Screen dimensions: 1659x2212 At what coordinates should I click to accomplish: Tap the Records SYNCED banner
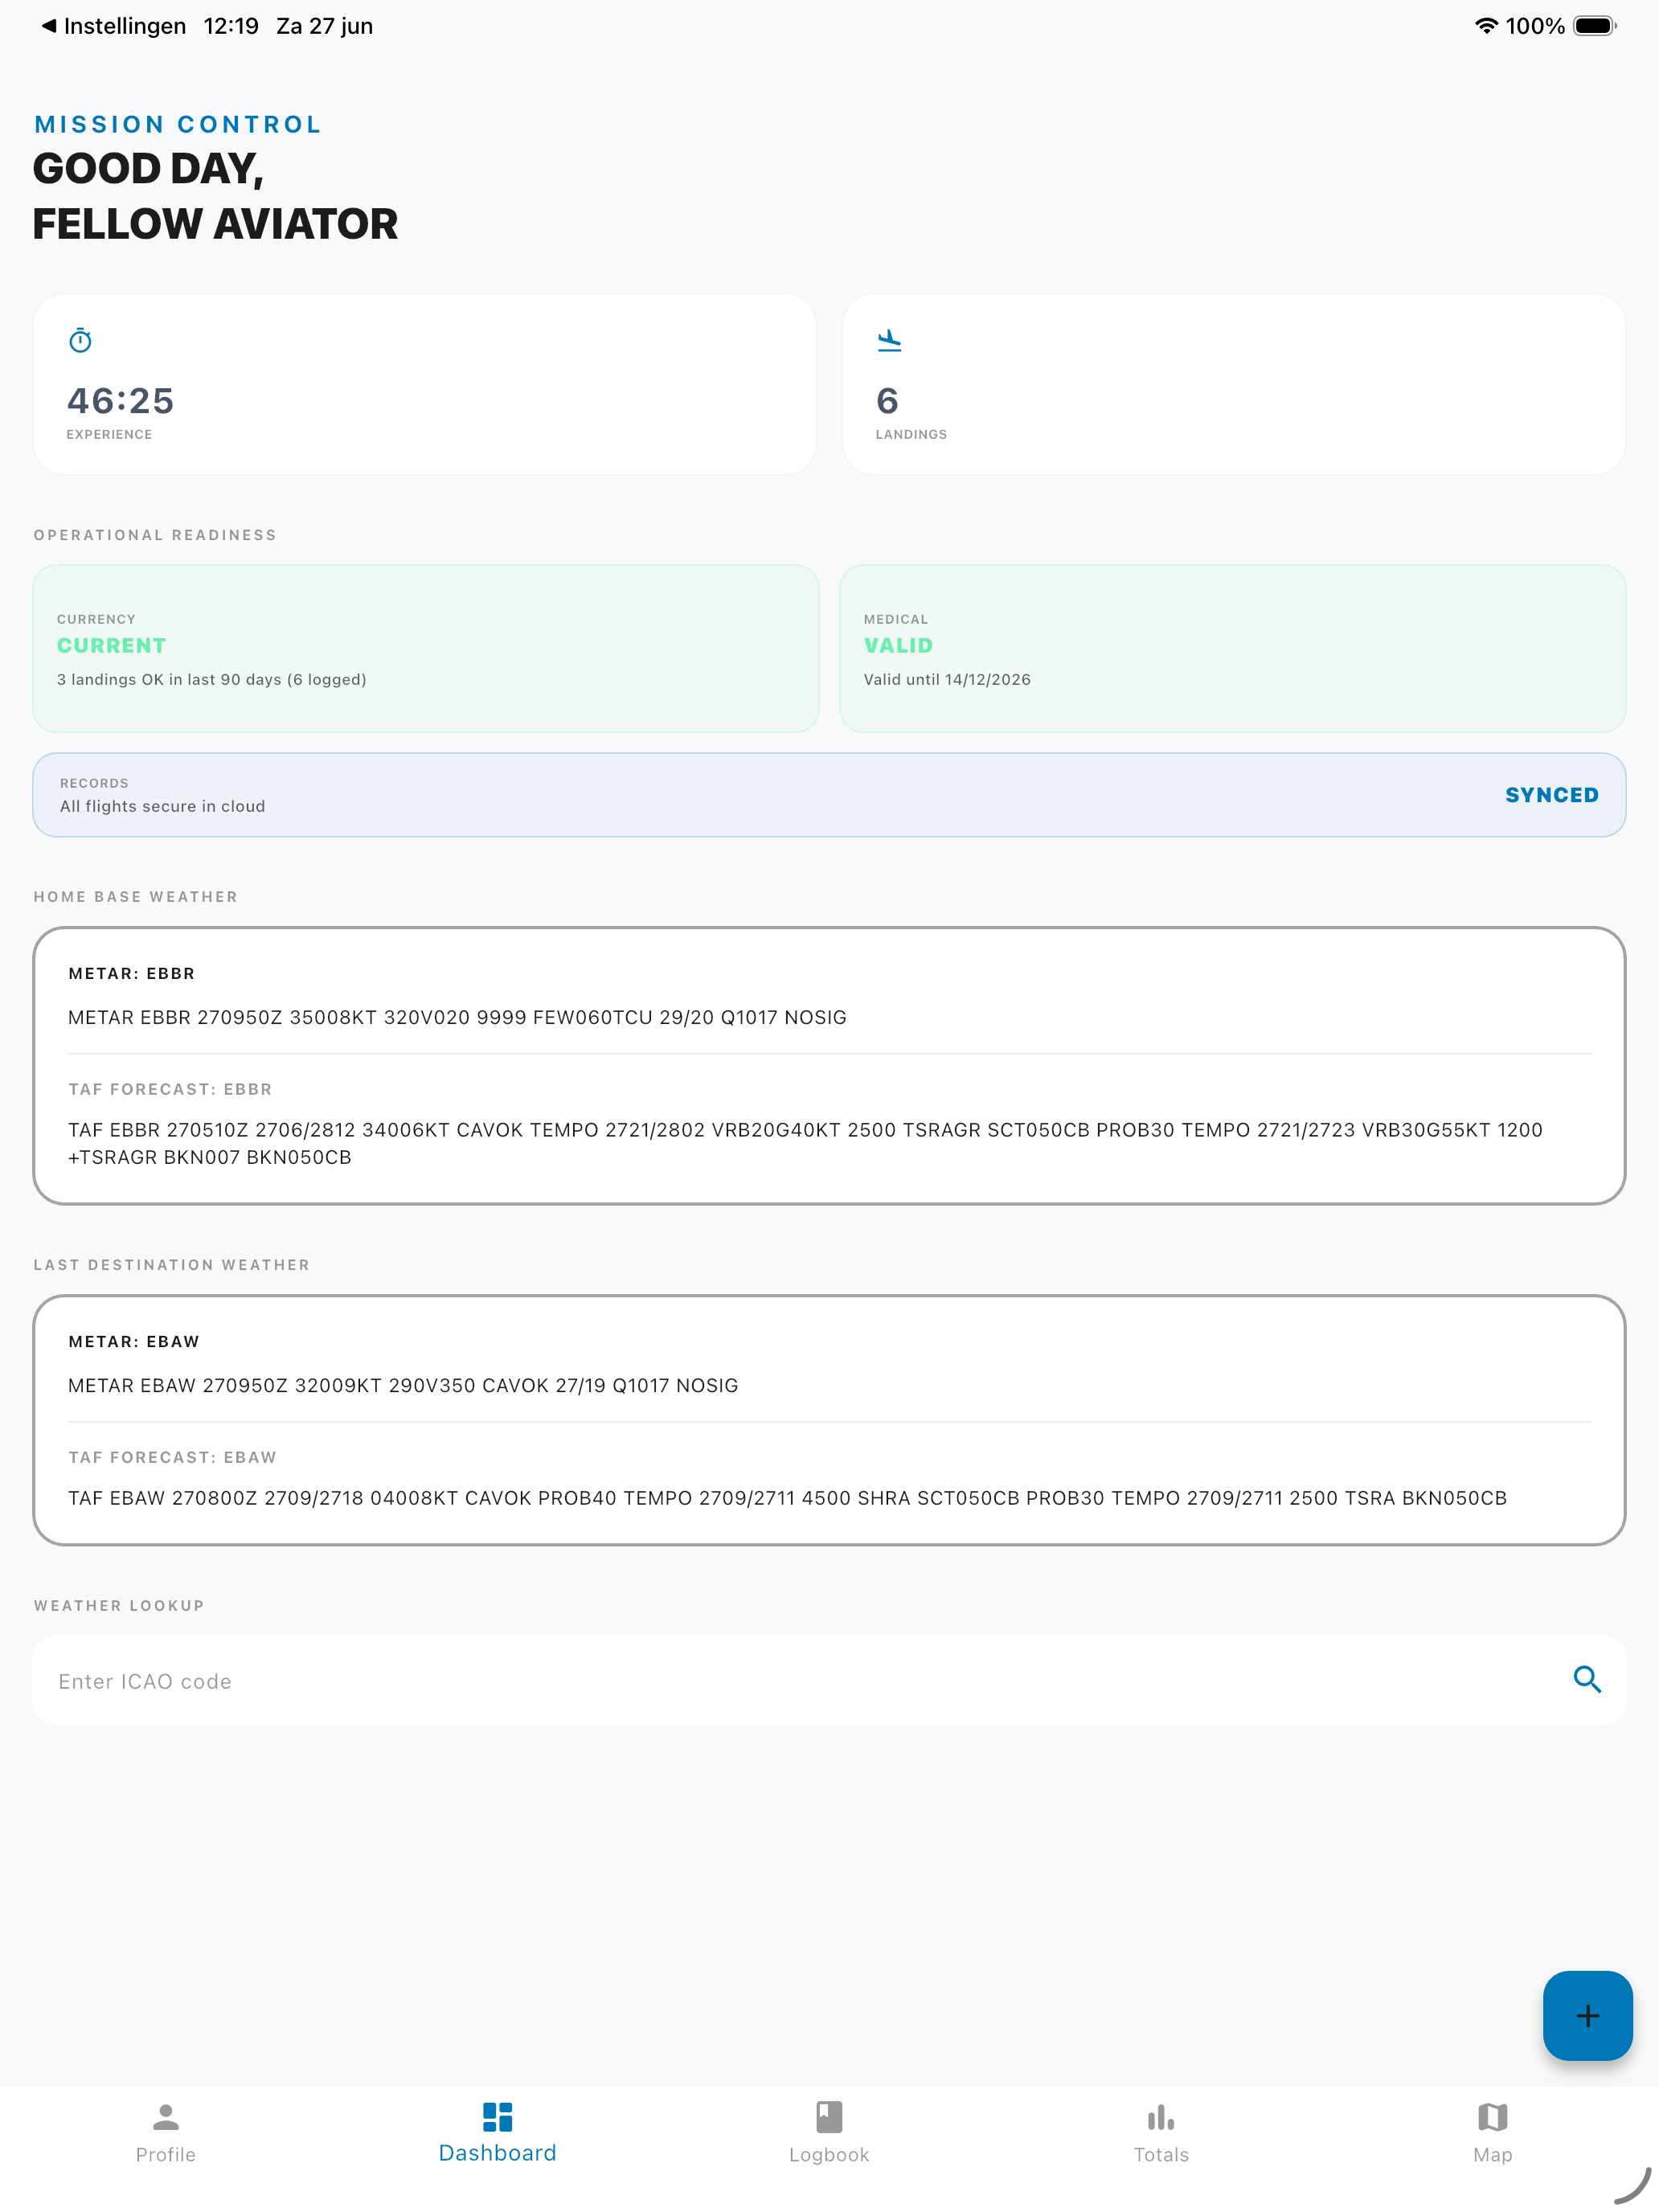(x=829, y=795)
